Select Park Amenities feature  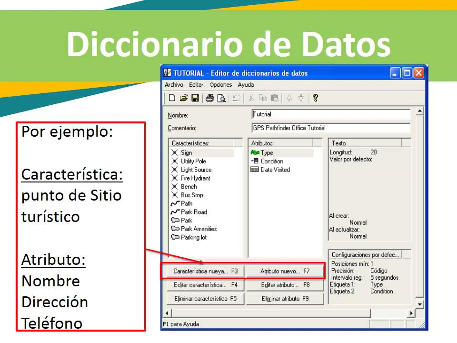pos(199,229)
